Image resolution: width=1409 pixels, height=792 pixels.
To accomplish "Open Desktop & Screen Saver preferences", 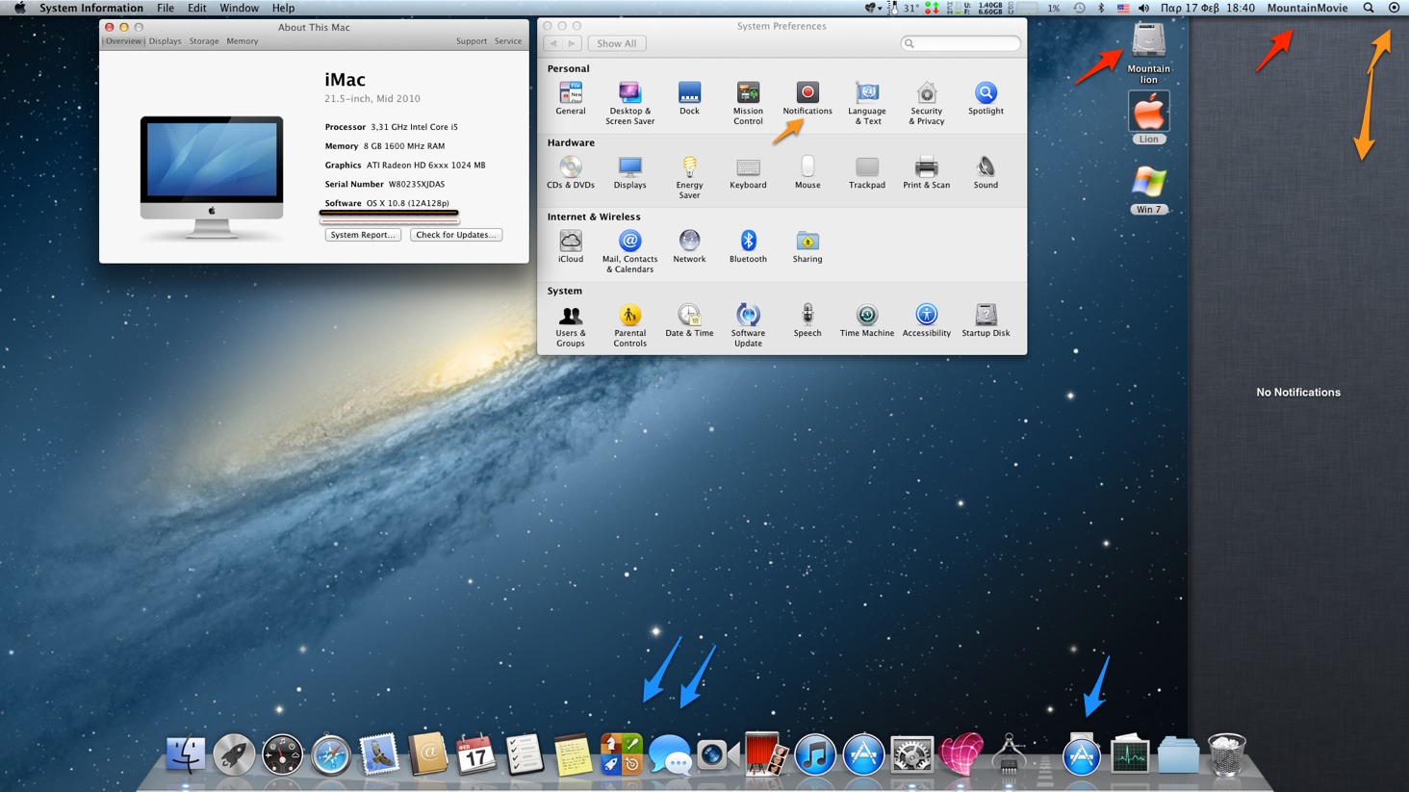I will (x=629, y=103).
